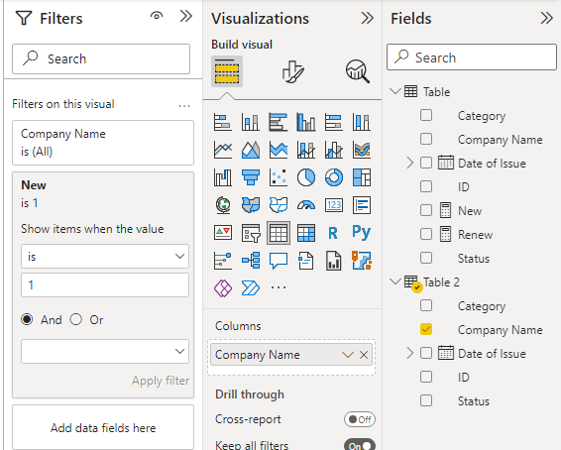Viewport: 561px width, 450px height.
Task: Turn on Cross-report toggle
Action: click(x=360, y=419)
